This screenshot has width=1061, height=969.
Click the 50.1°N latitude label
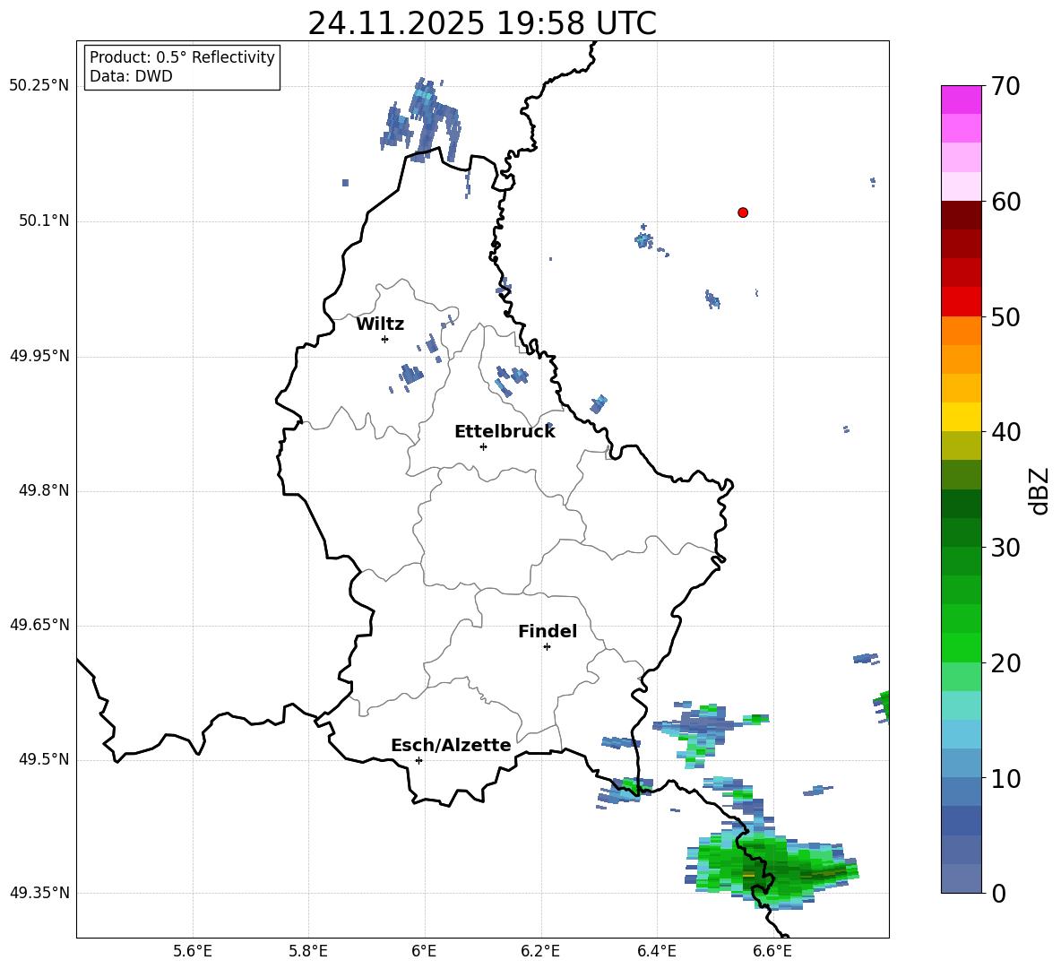click(x=44, y=221)
